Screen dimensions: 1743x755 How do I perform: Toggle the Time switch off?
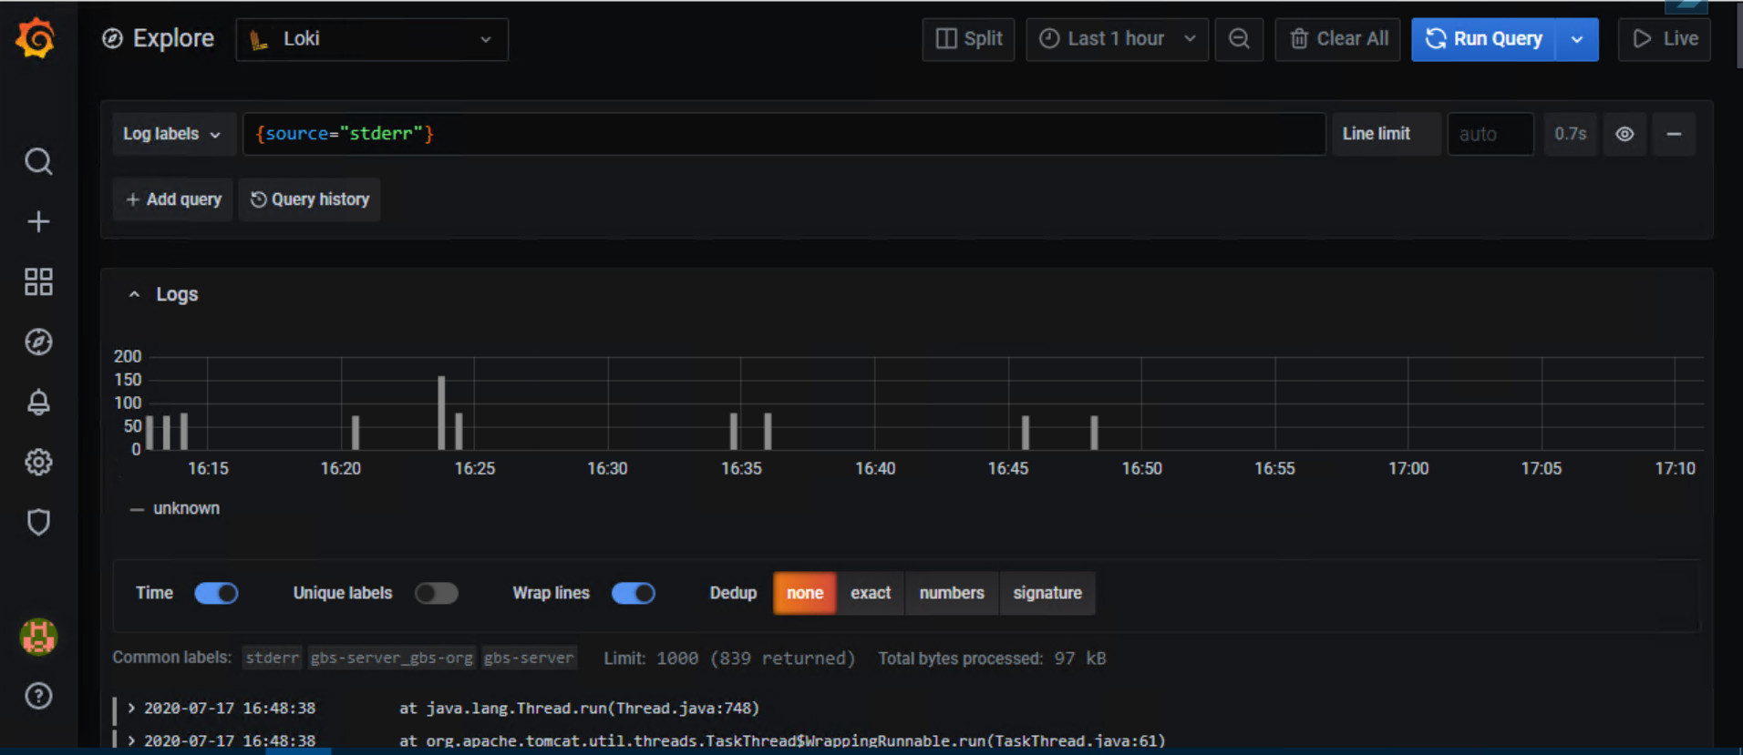(x=216, y=594)
